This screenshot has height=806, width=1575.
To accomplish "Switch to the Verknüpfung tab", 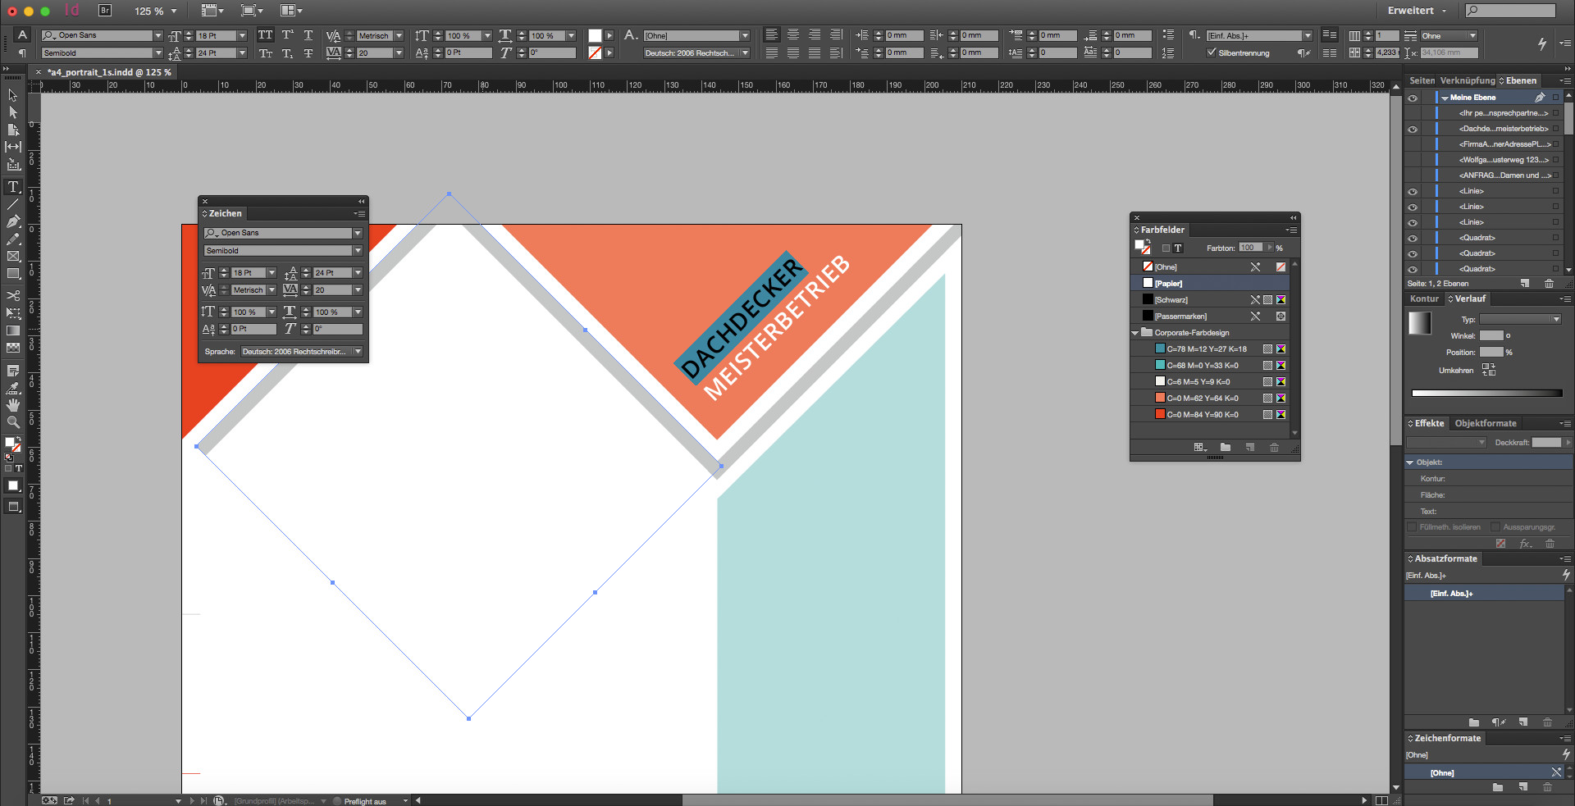I will [x=1467, y=80].
